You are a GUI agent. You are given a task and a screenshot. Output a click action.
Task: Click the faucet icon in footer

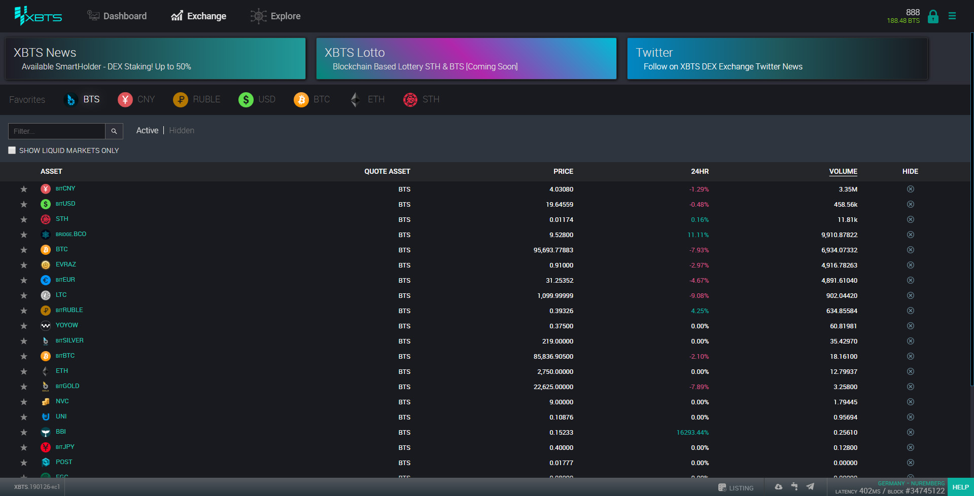pos(794,487)
